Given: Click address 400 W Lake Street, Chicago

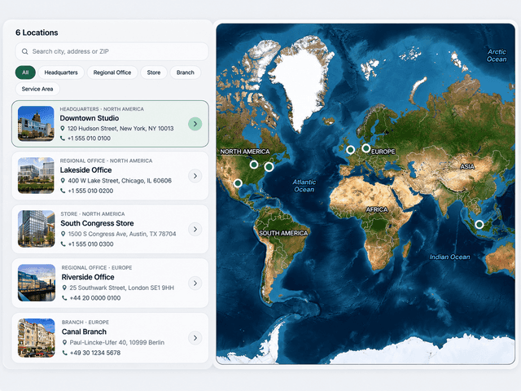Looking at the screenshot, I should [x=120, y=181].
